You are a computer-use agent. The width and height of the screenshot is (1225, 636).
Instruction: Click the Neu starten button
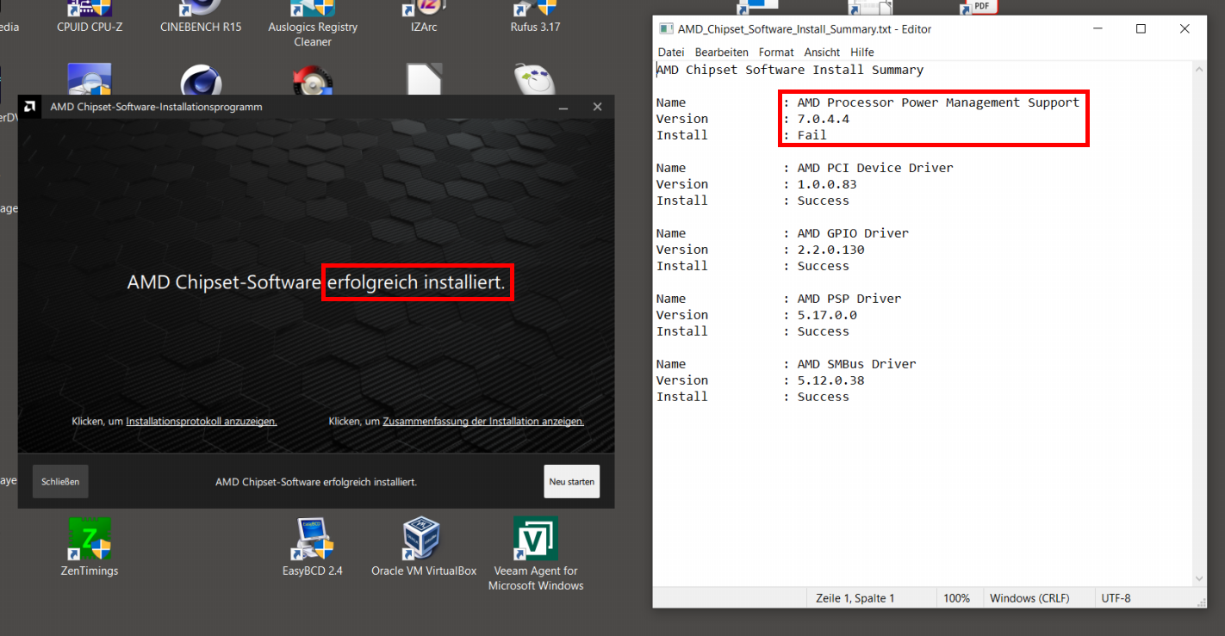tap(572, 482)
